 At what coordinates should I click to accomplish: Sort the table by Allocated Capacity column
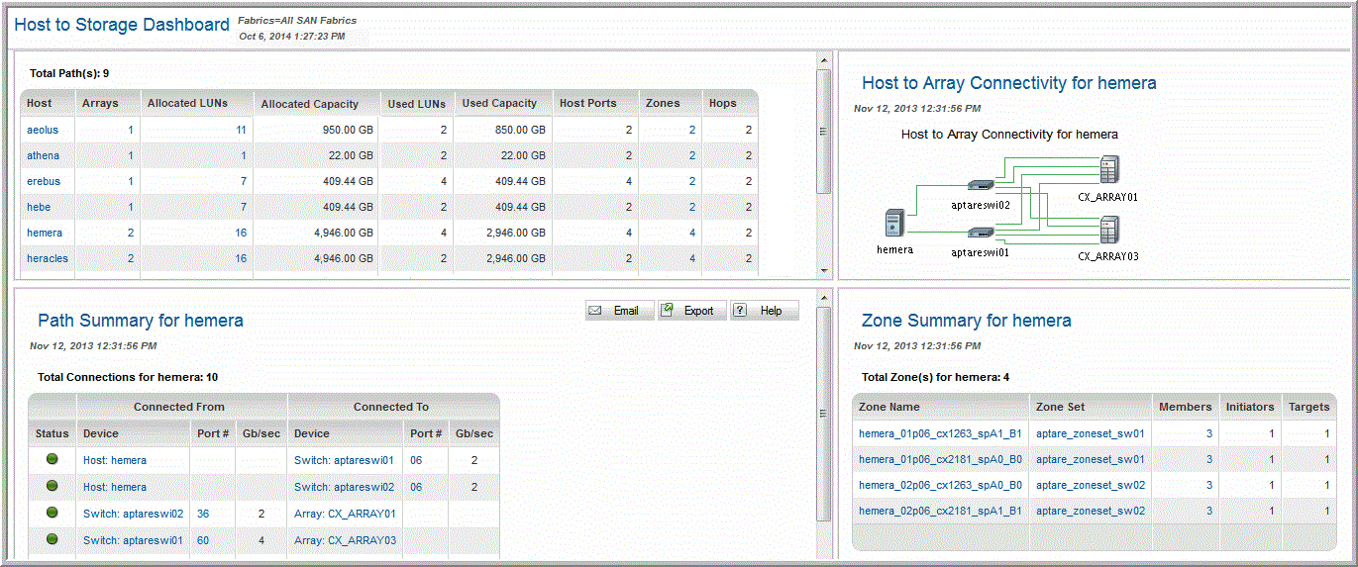[309, 104]
